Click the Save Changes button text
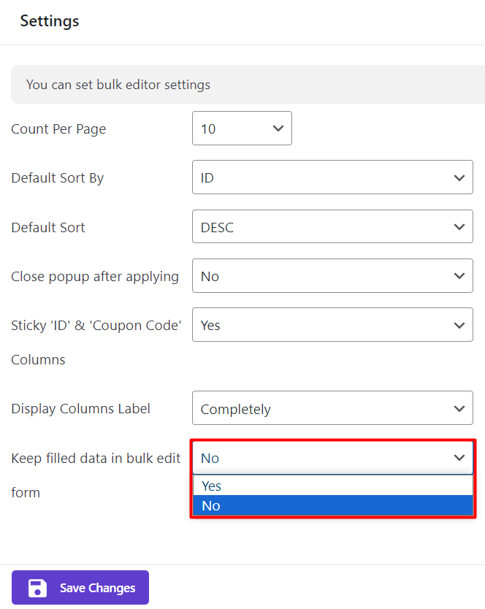The image size is (485, 609). tap(97, 588)
